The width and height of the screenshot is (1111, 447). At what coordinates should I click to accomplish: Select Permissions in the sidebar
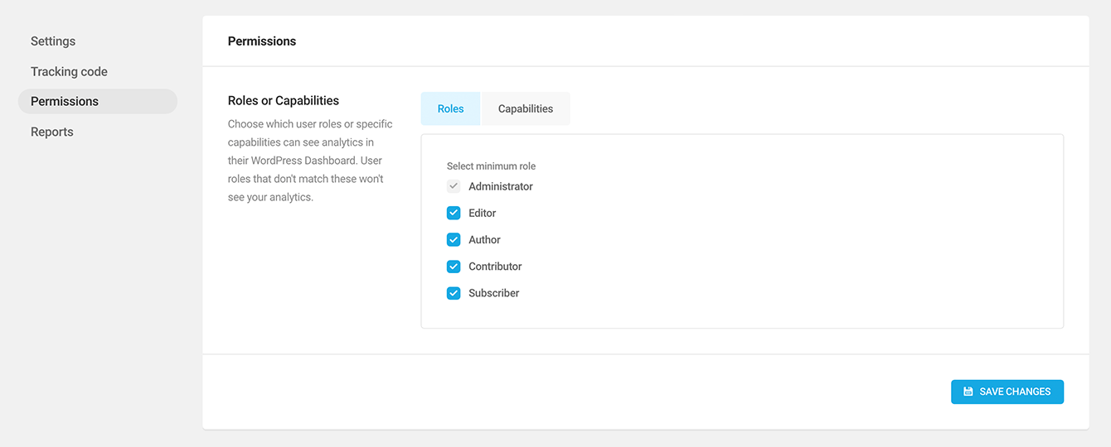[98, 101]
